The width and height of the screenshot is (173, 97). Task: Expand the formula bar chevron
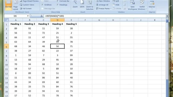point(167,16)
